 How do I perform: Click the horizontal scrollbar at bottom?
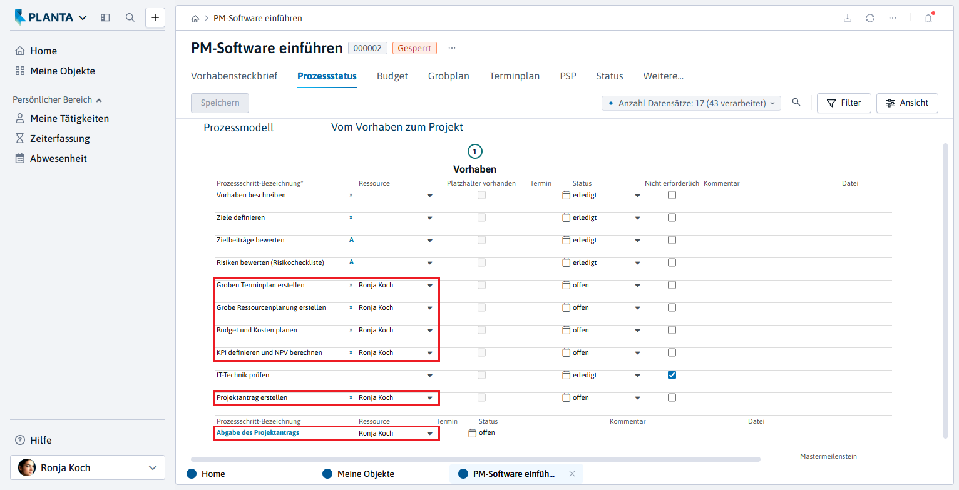476,459
